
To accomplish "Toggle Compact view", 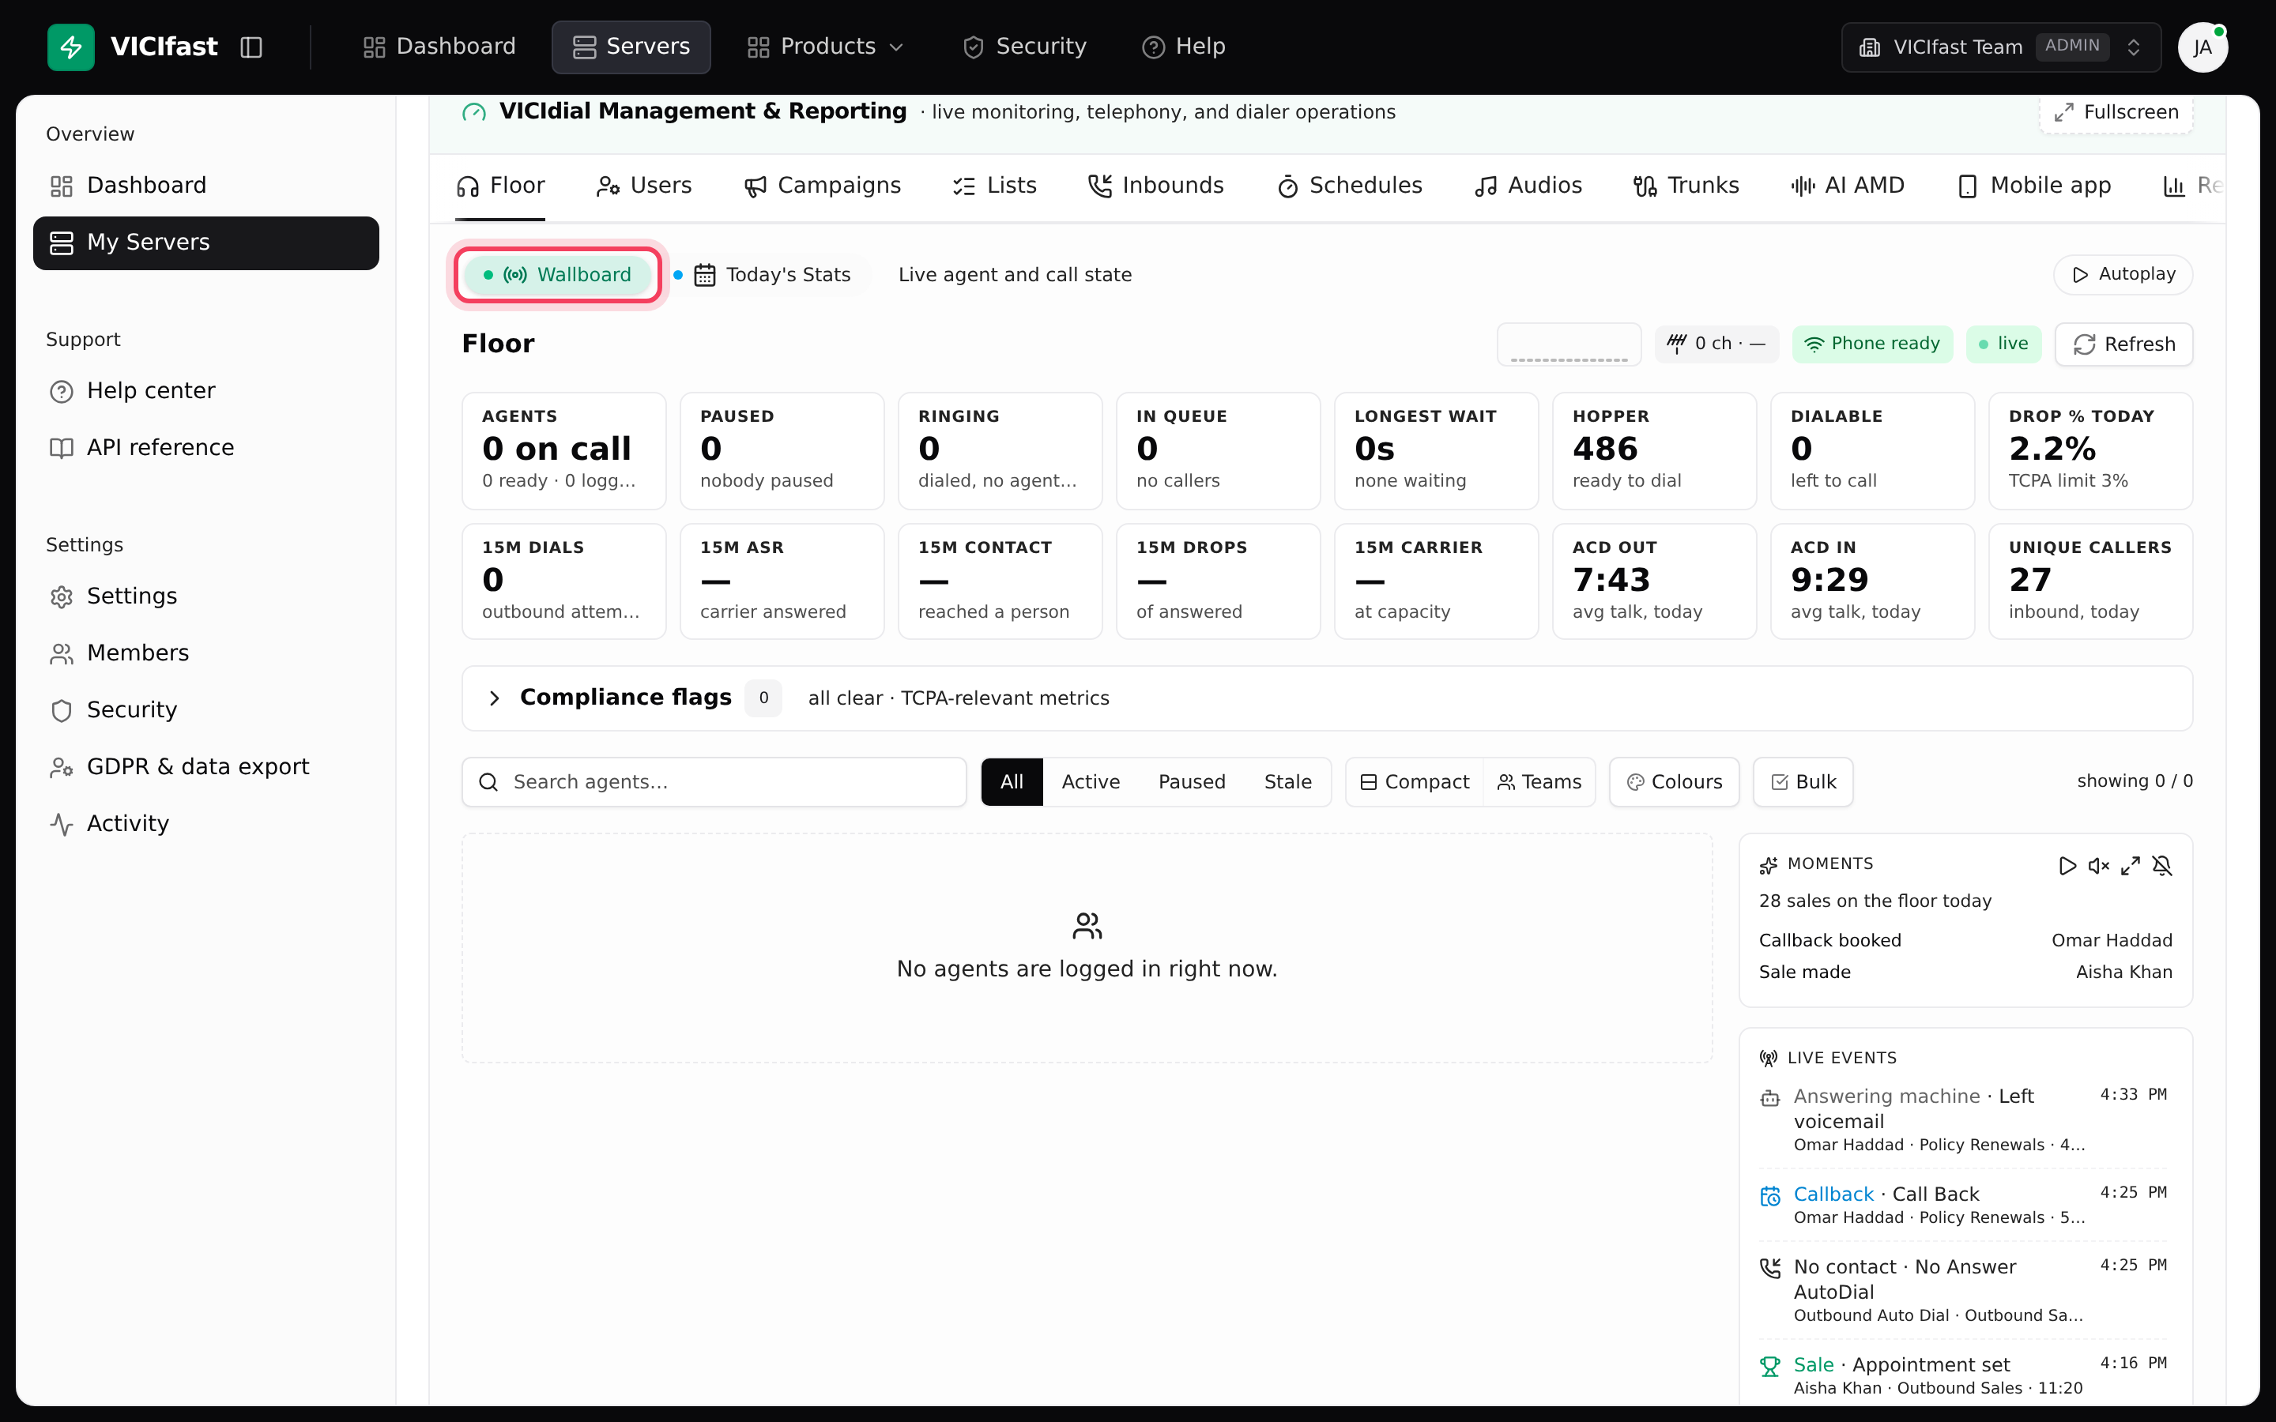I will pyautogui.click(x=1415, y=782).
